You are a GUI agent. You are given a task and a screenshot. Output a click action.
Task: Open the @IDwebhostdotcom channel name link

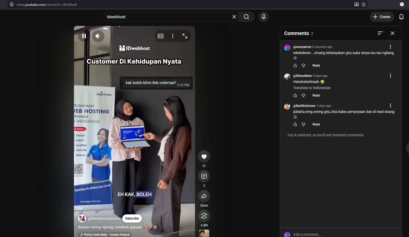[104, 218]
